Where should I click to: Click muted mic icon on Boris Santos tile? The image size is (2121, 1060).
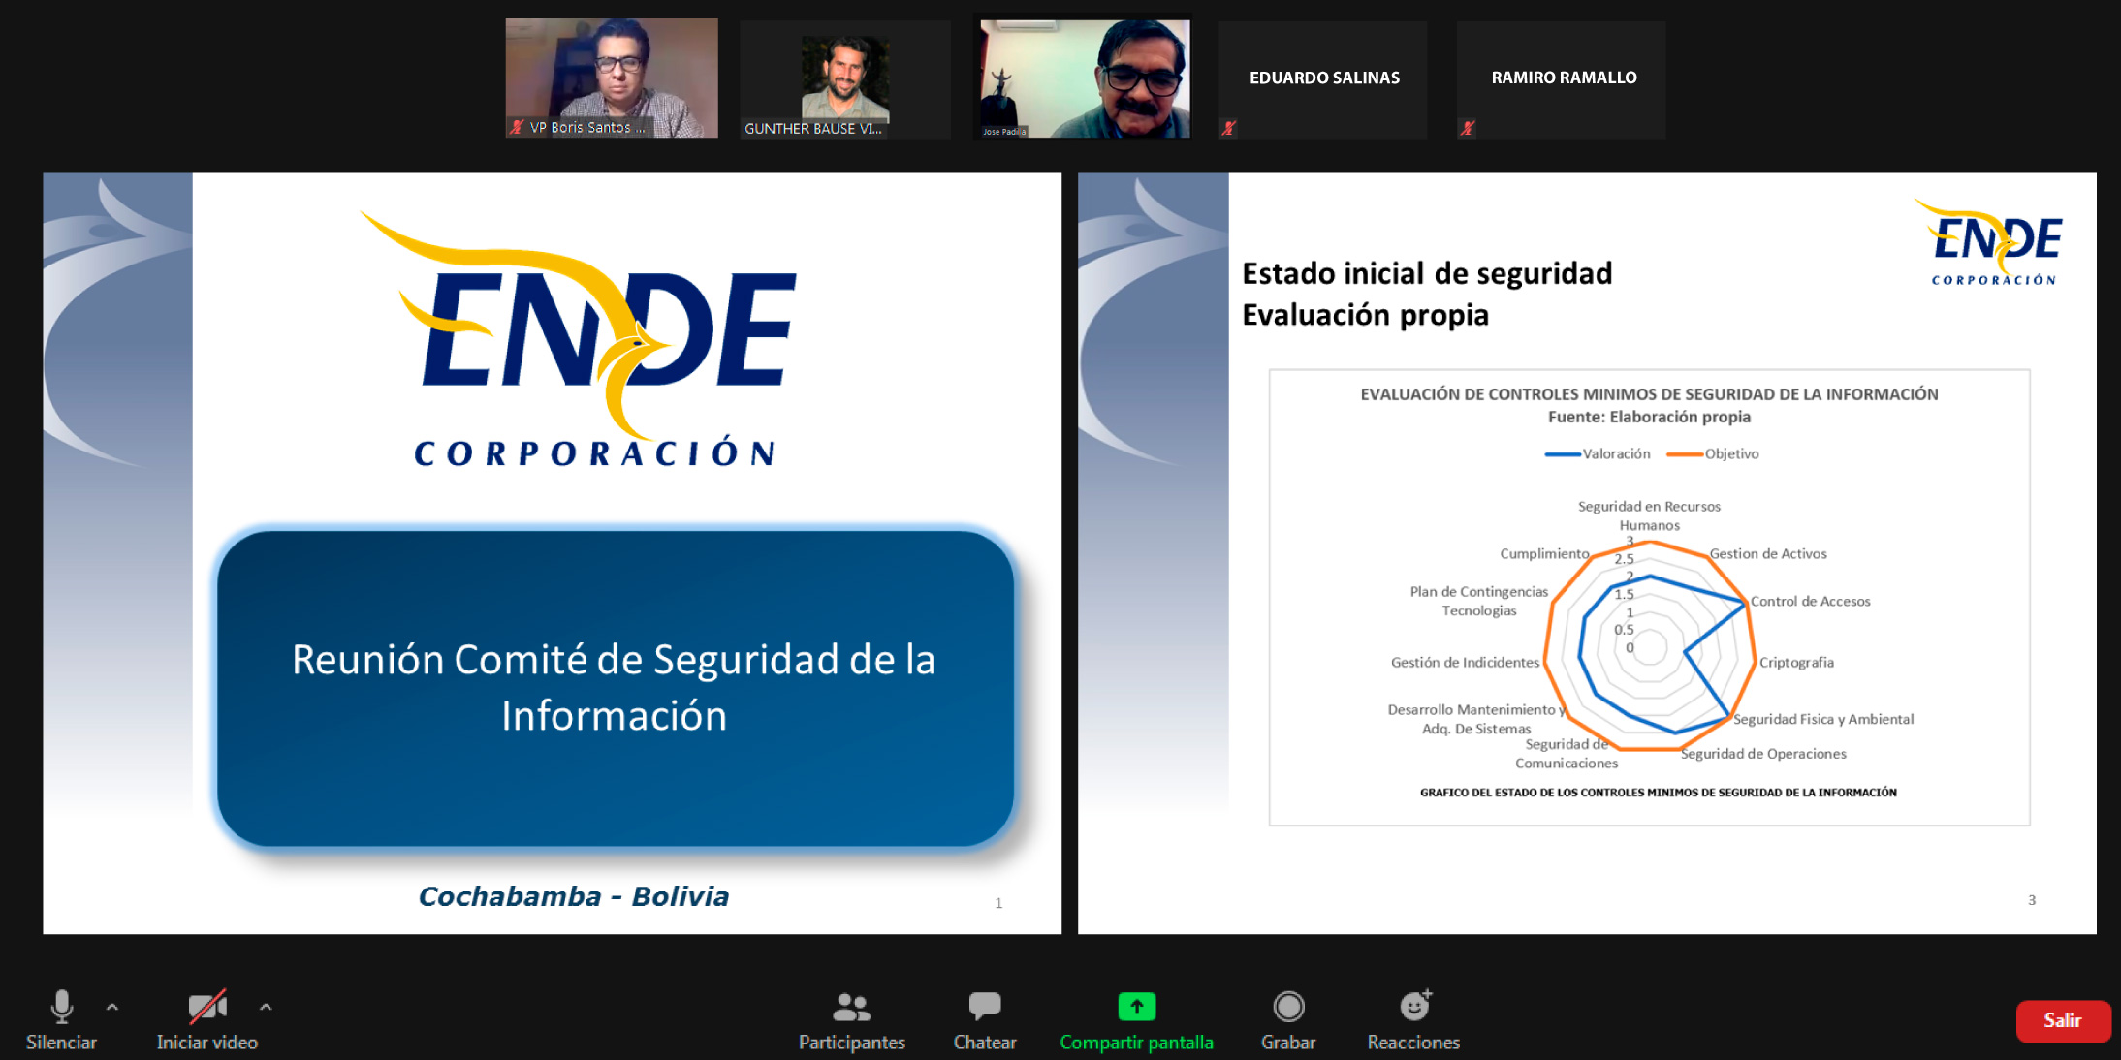pyautogui.click(x=517, y=127)
